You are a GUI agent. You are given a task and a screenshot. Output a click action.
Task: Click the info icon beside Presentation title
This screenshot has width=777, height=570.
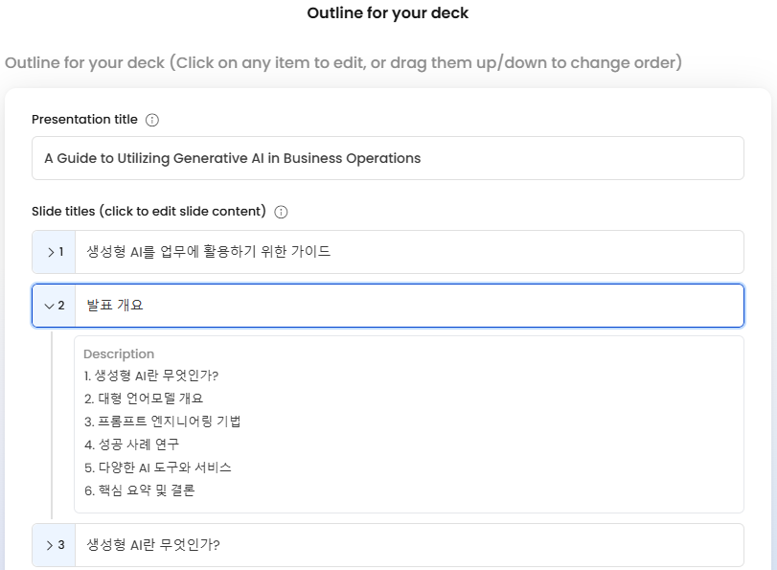(x=152, y=120)
